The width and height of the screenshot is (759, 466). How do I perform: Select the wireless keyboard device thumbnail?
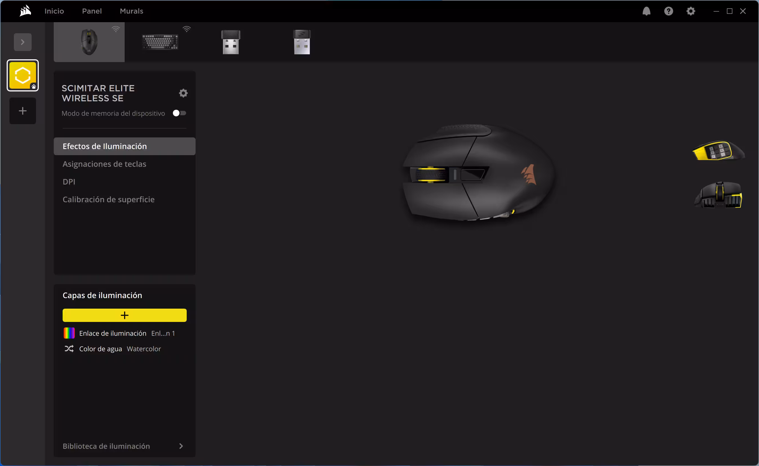pos(160,42)
